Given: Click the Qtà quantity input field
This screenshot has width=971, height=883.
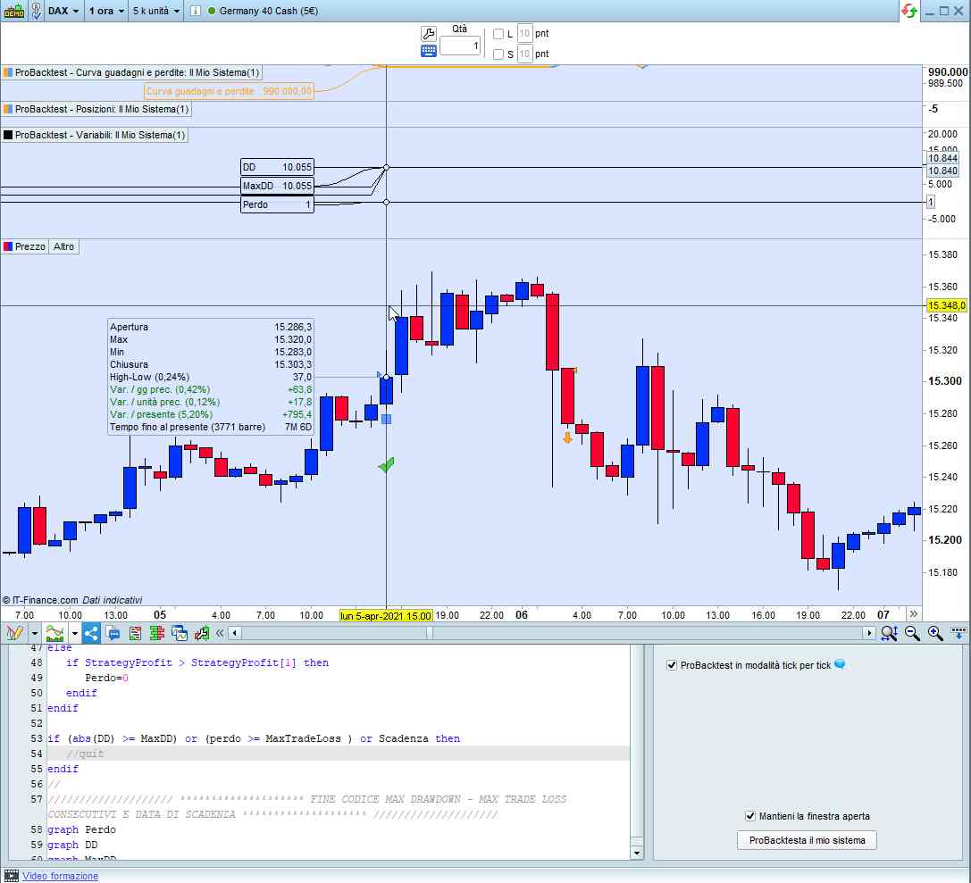Looking at the screenshot, I should point(460,46).
